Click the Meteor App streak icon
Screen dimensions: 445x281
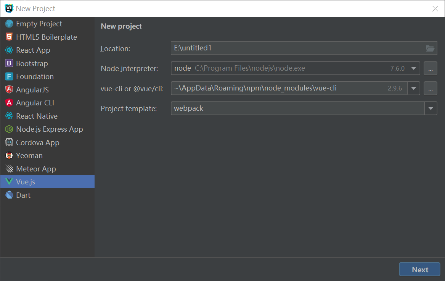[x=9, y=169]
